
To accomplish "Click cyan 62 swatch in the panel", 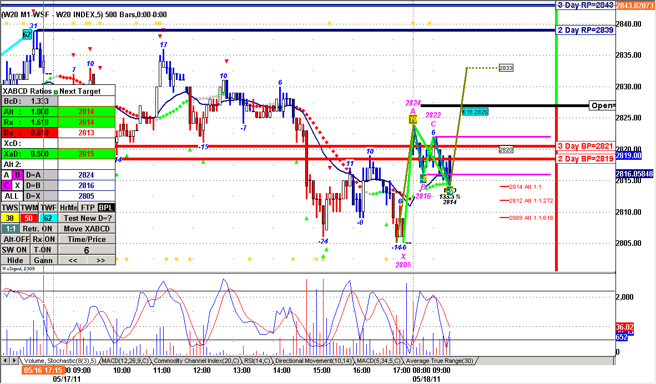I will point(48,218).
